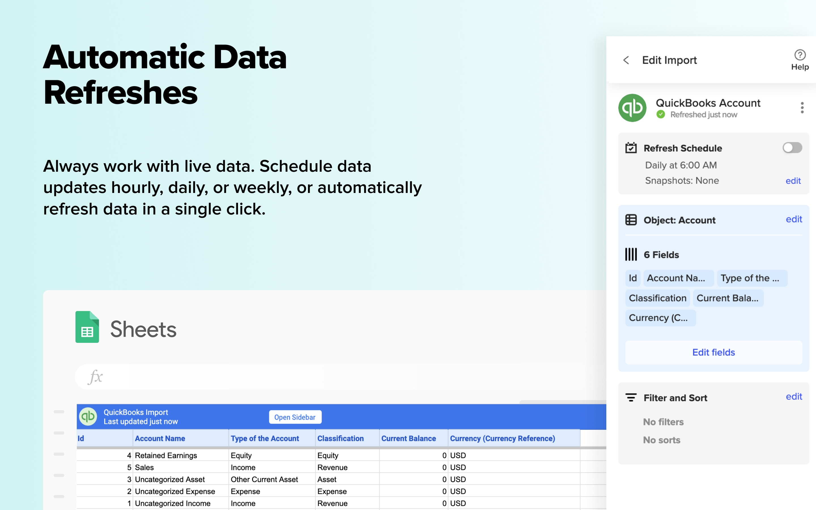Viewport: 816px width, 510px height.
Task: Click the fx formula bar
Action: pos(96,377)
